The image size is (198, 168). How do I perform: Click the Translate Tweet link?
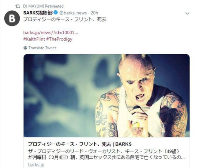tap(42, 48)
